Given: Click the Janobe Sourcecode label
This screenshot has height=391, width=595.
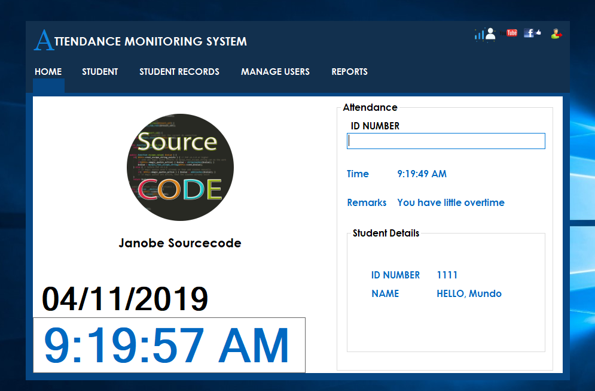Looking at the screenshot, I should (x=180, y=243).
